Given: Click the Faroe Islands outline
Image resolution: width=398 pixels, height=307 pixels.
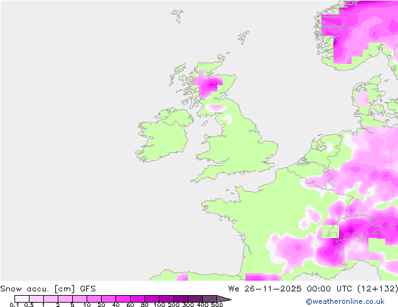Looking at the screenshot, I should click(177, 16).
